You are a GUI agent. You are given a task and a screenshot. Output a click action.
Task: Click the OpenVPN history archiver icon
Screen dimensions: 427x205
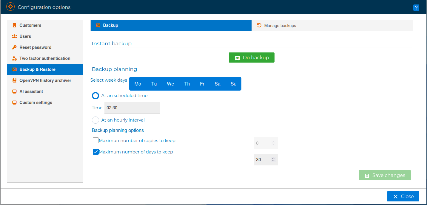pyautogui.click(x=14, y=80)
